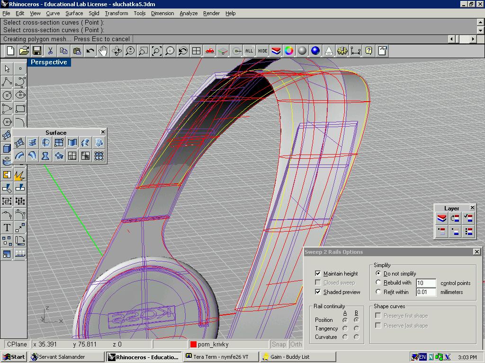Click the Paste clipboard icon
The height and width of the screenshot is (363, 485).
coord(77,51)
